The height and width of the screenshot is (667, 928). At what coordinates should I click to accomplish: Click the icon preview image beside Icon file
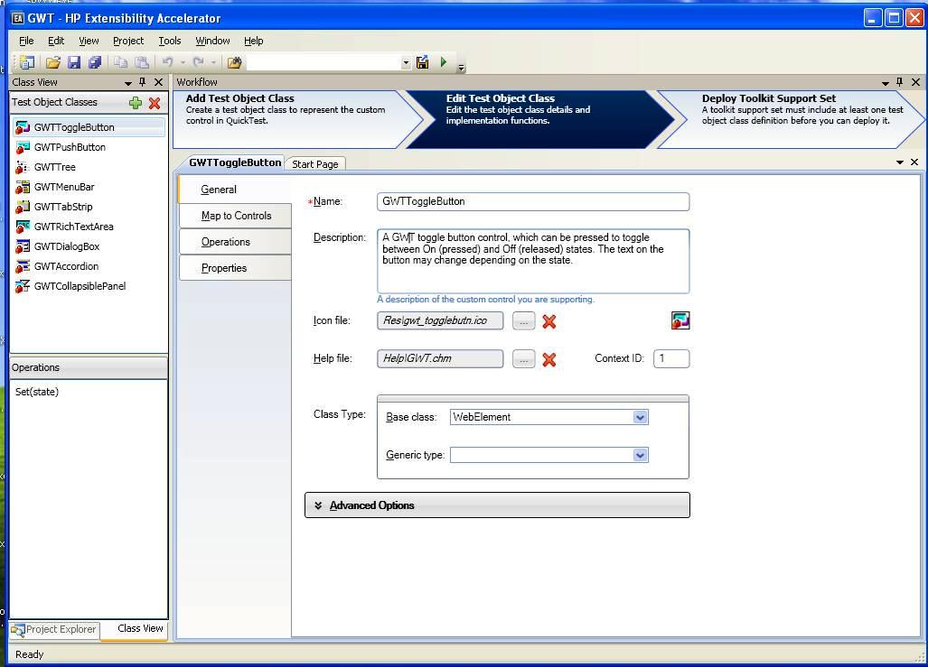[x=680, y=320]
